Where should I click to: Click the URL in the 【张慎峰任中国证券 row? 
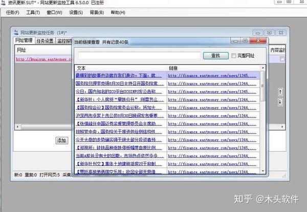(x=212, y=123)
